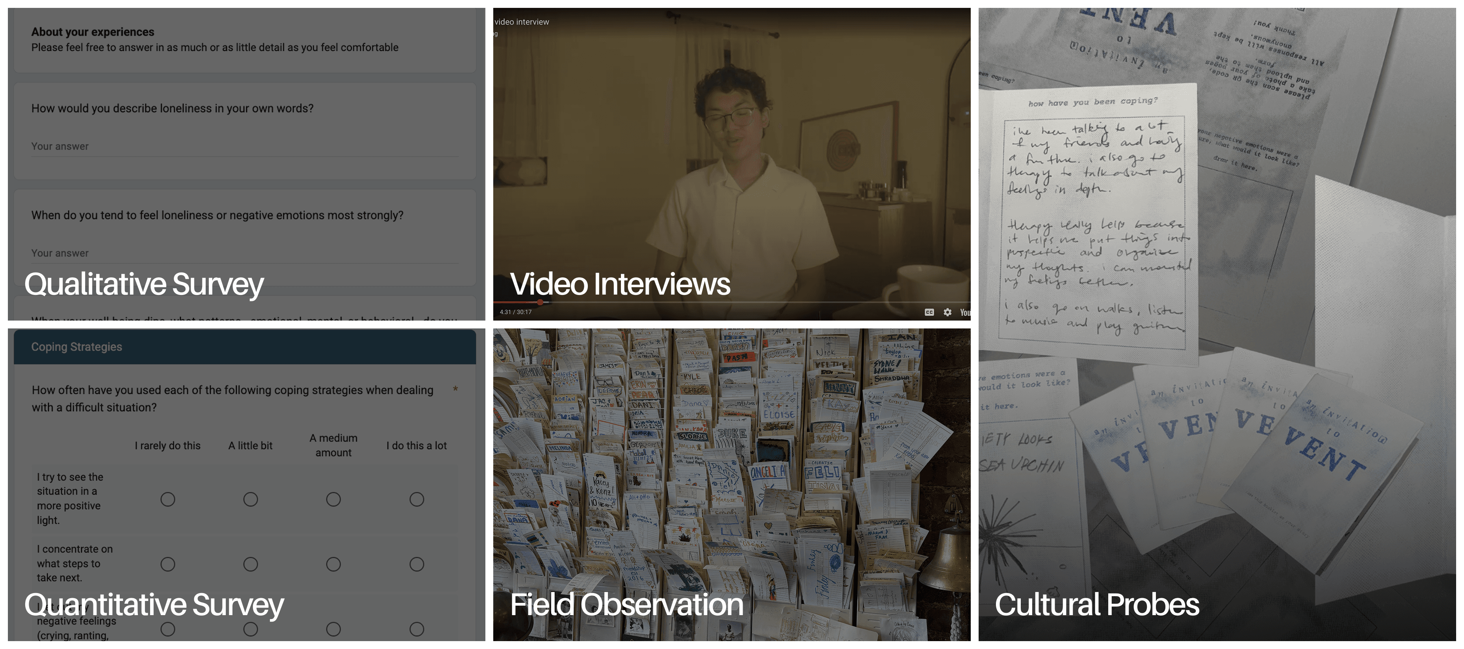Select 'A little bit' for positive light
Image resolution: width=1464 pixels, height=649 pixels.
coord(251,499)
